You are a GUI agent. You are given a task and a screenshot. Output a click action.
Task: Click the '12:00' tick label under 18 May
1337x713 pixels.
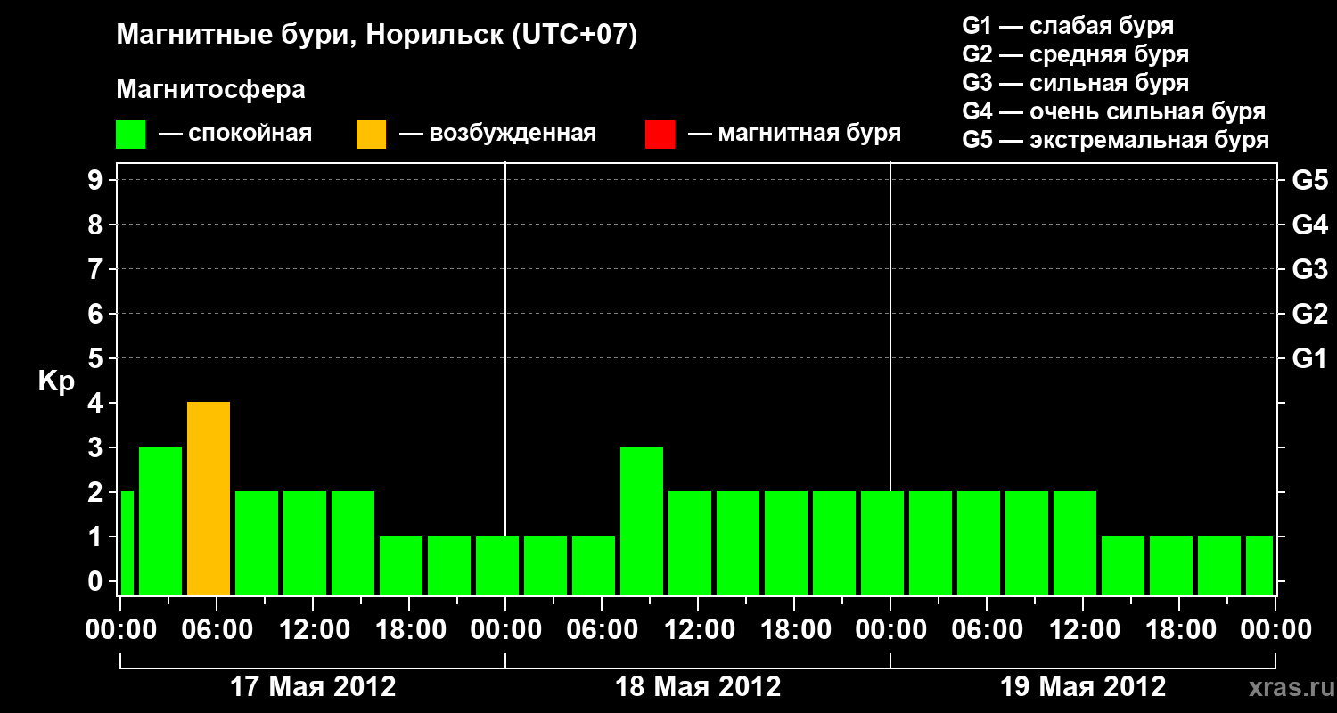click(698, 630)
